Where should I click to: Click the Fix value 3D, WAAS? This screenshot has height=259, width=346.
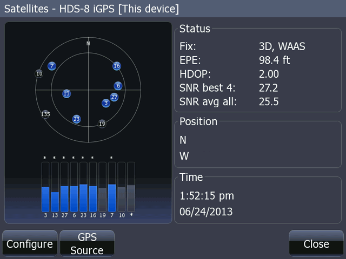tap(282, 47)
